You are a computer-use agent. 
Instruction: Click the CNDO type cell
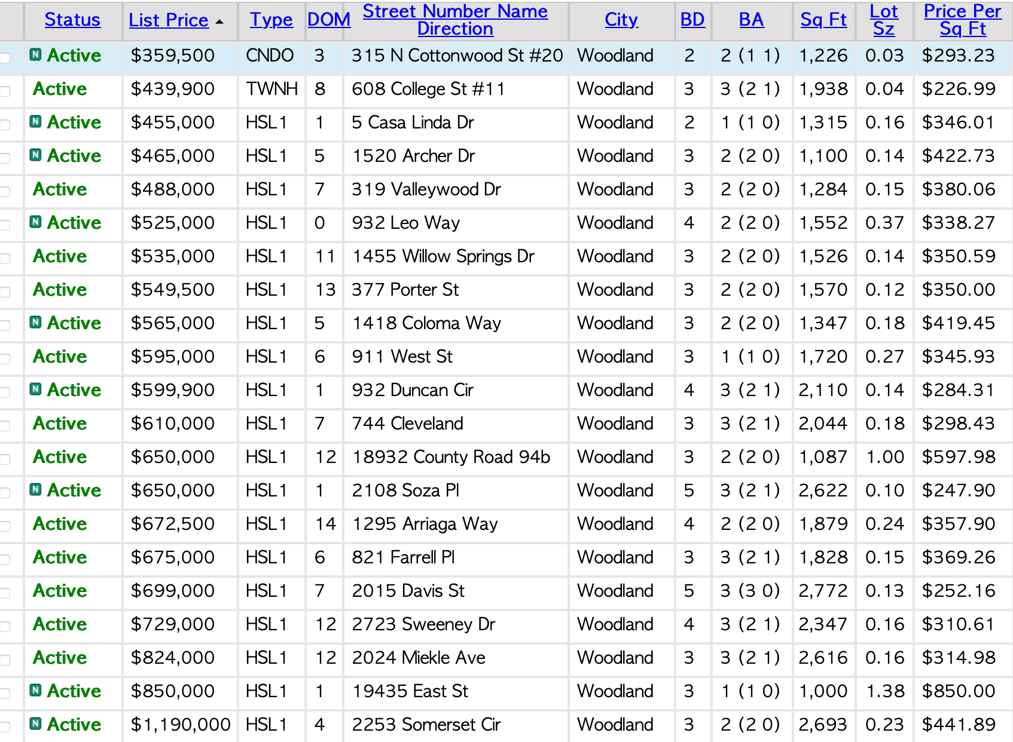[x=270, y=56]
